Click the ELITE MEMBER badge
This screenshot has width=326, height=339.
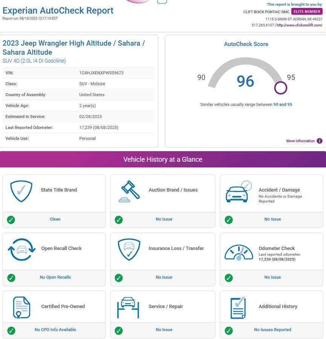click(307, 12)
